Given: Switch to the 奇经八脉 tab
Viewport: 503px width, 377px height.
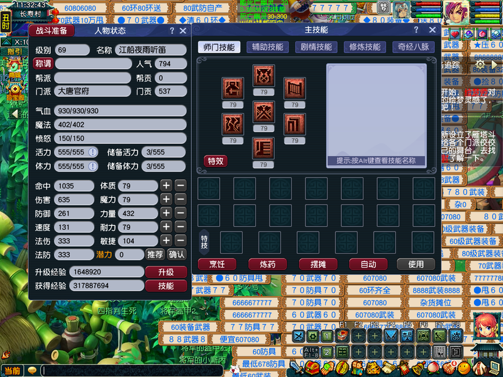Looking at the screenshot, I should (x=414, y=47).
